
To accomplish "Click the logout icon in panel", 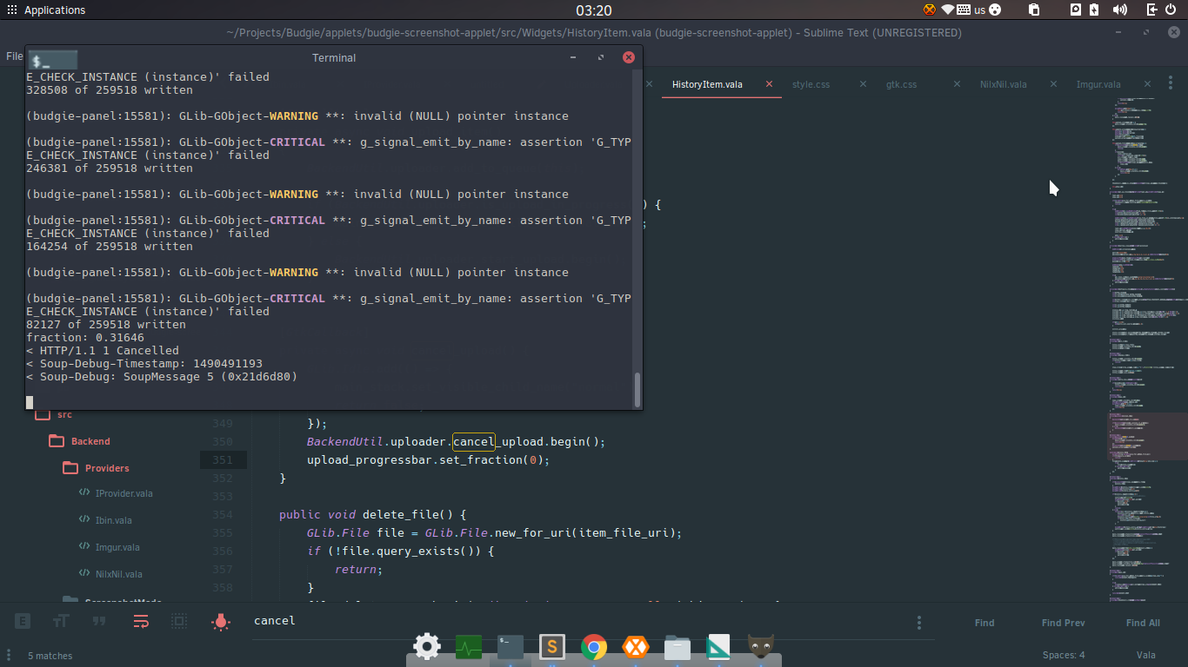I will click(1151, 10).
